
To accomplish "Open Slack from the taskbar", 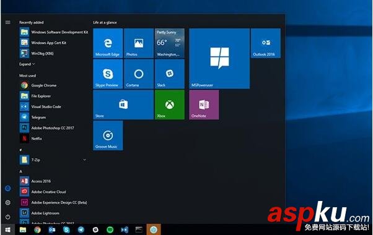I will (x=95, y=230).
